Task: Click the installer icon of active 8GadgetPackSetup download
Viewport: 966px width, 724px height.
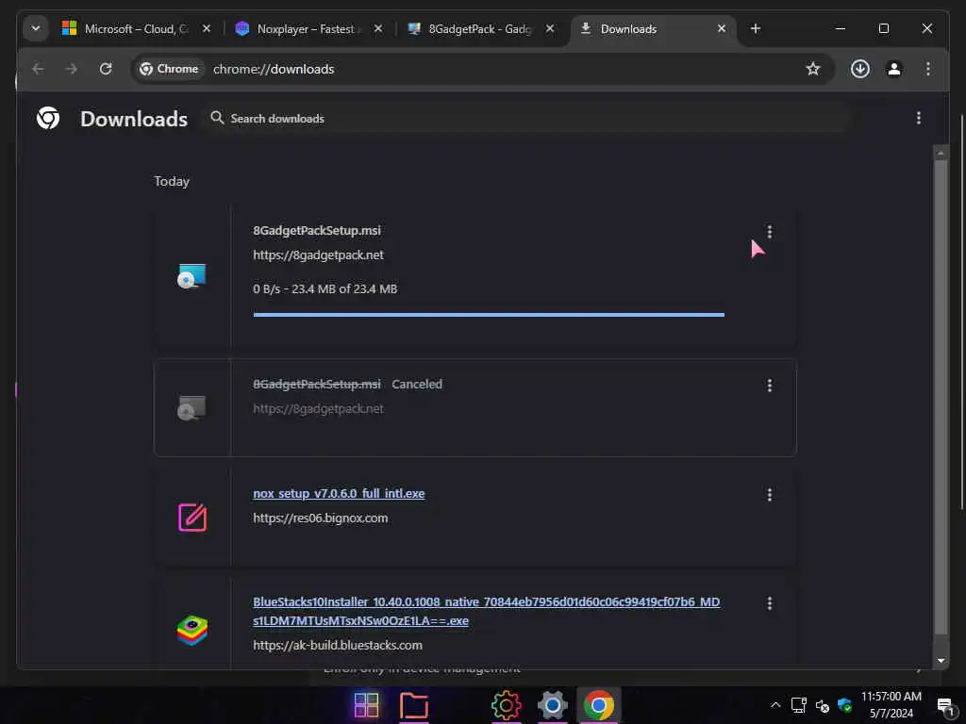Action: 192,276
